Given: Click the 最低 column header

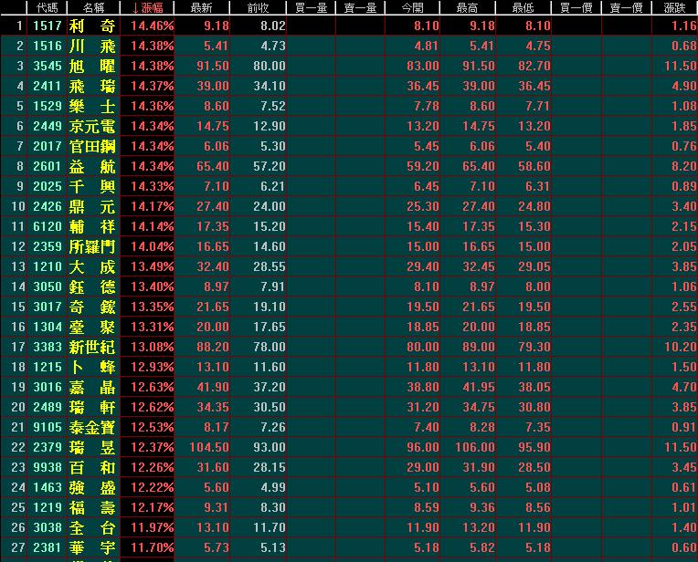Looking at the screenshot, I should [x=523, y=7].
